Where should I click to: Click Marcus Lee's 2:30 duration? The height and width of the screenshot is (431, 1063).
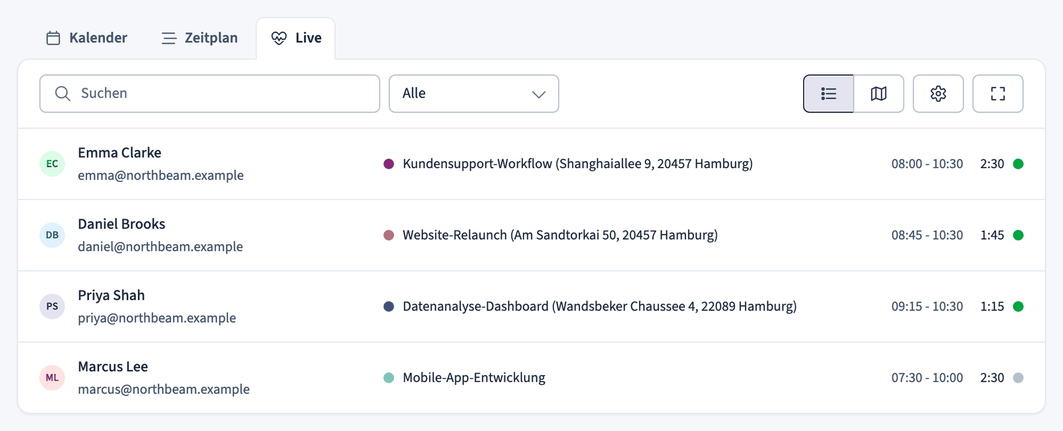point(992,378)
